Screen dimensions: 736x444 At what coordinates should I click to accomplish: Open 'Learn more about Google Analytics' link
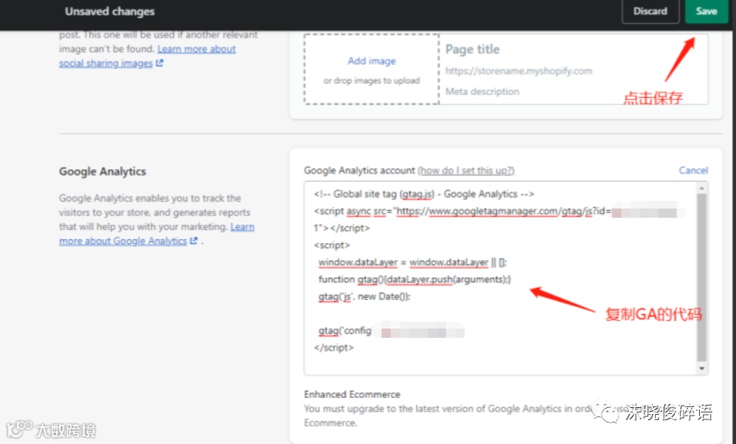click(157, 234)
